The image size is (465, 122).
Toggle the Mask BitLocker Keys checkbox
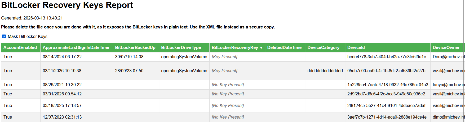tap(4, 36)
